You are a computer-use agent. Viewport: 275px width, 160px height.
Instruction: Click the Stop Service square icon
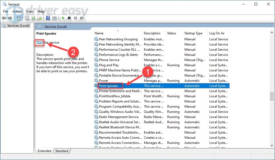[x=69, y=18]
